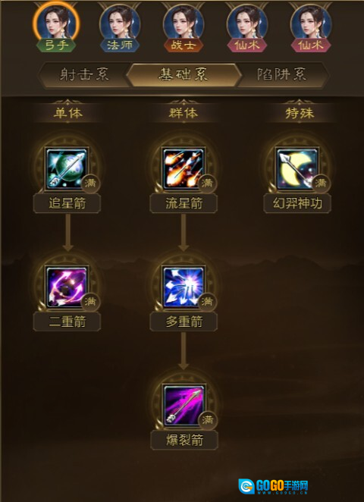Click the 满 badge on 二重箭

click(90, 302)
